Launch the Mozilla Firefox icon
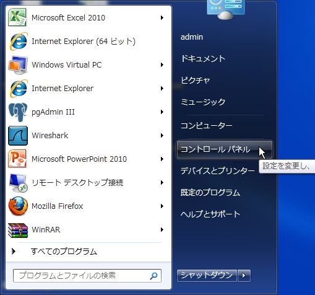Screen dimensions: 315x295 (x=18, y=206)
